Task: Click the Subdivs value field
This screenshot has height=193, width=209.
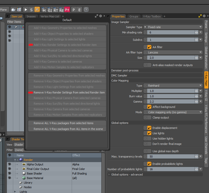Action: tap(171, 40)
